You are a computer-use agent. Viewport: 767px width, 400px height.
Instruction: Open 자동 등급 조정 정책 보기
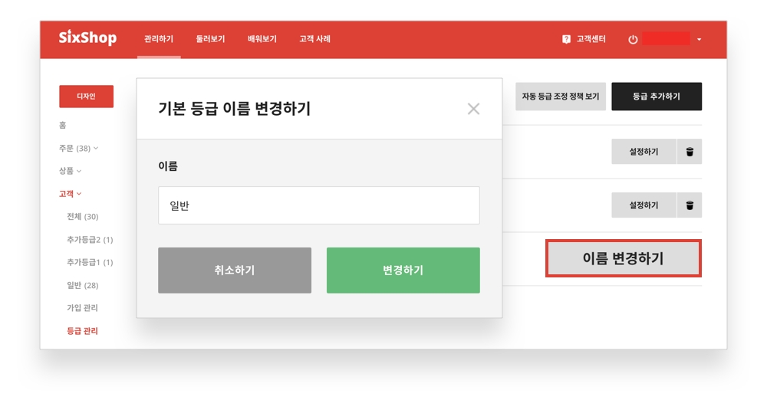click(x=560, y=97)
